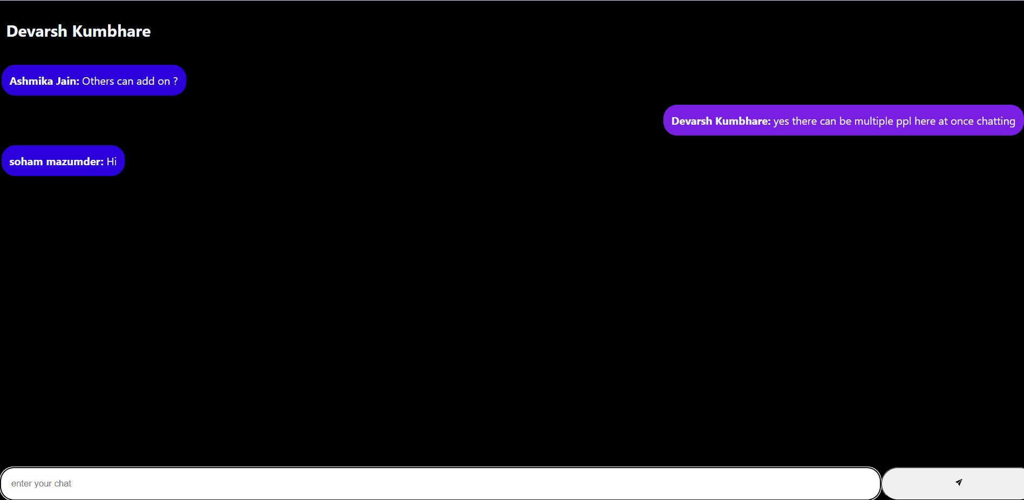Click the Devarsh Kumbhare page heading
Viewport: 1024px width, 500px height.
pyautogui.click(x=78, y=31)
